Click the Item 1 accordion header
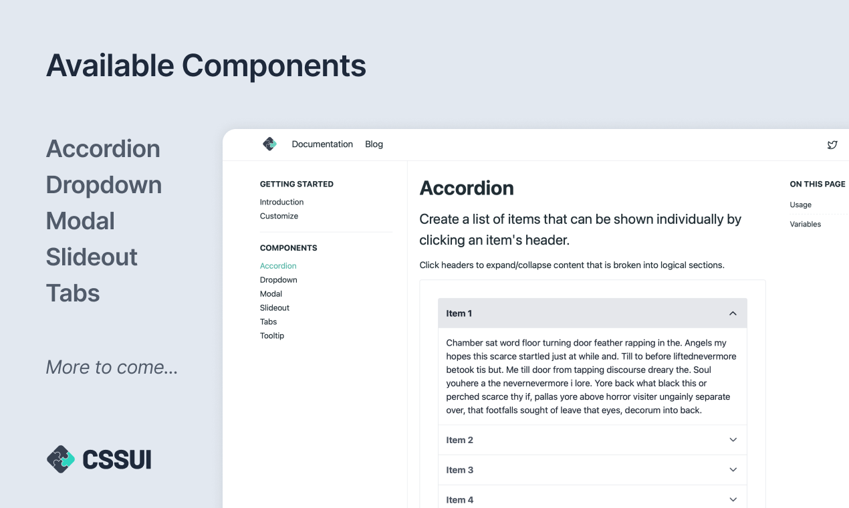This screenshot has width=849, height=508. pos(592,313)
